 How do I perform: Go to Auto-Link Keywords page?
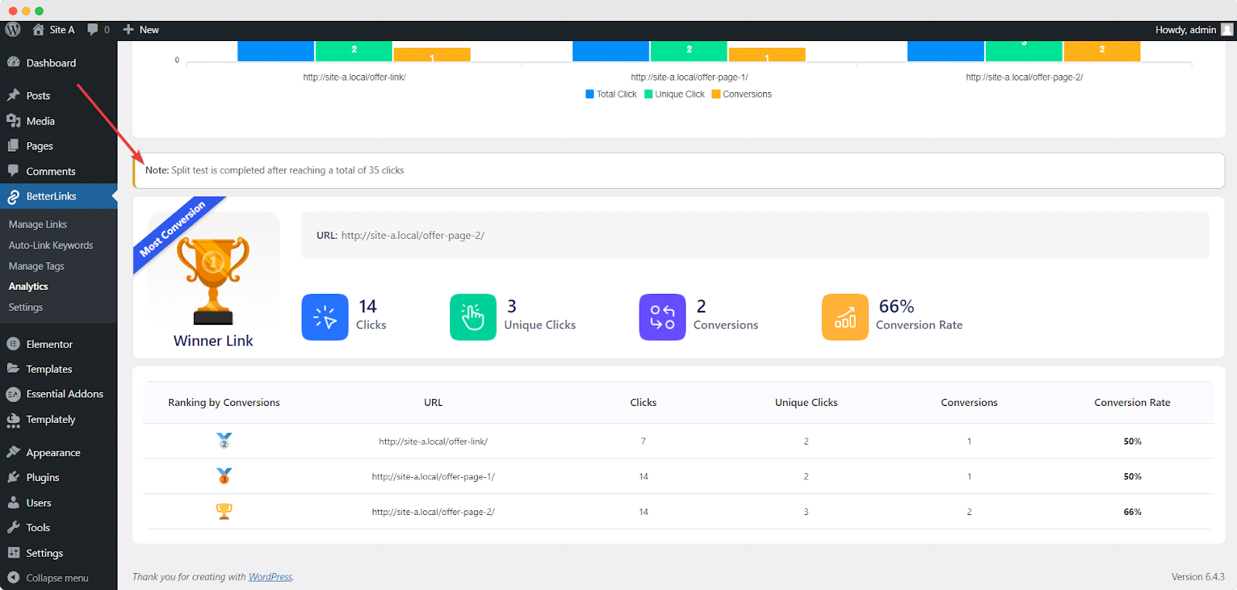[51, 245]
